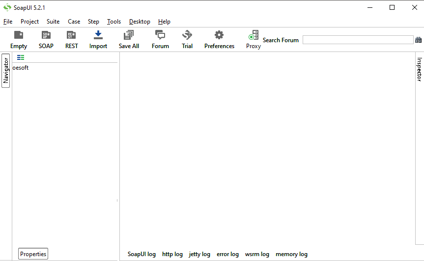Open the File menu
This screenshot has height=261, width=424.
coord(8,22)
